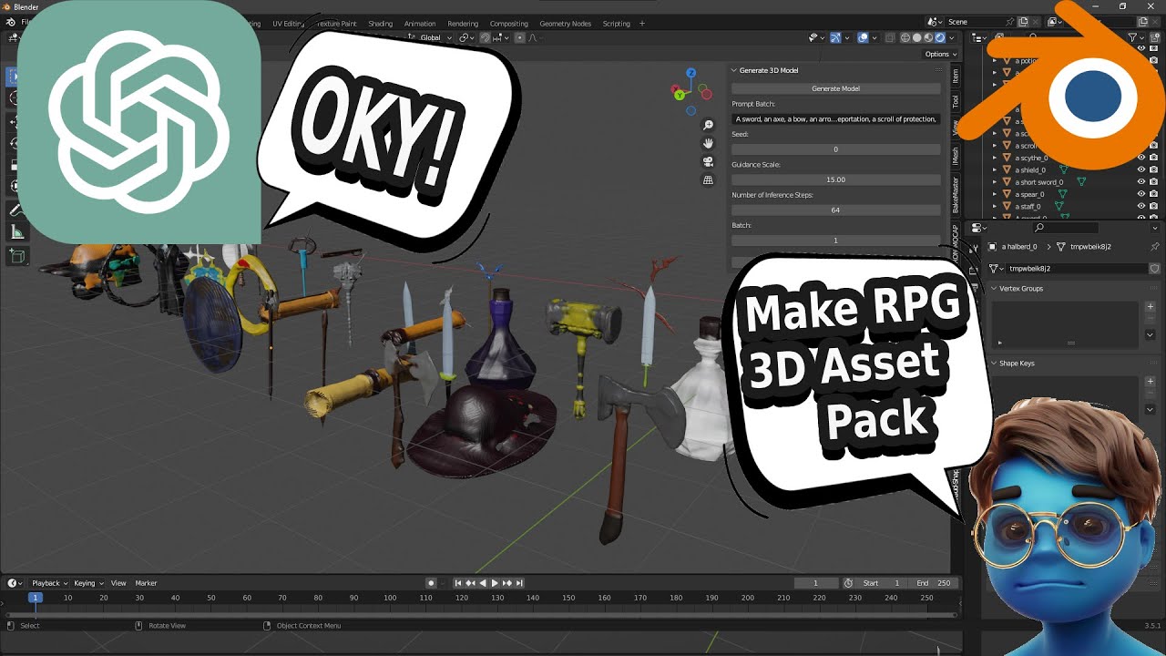Screen dimensions: 1166x656
Task: Select solid viewport shading icon
Action: tap(917, 37)
